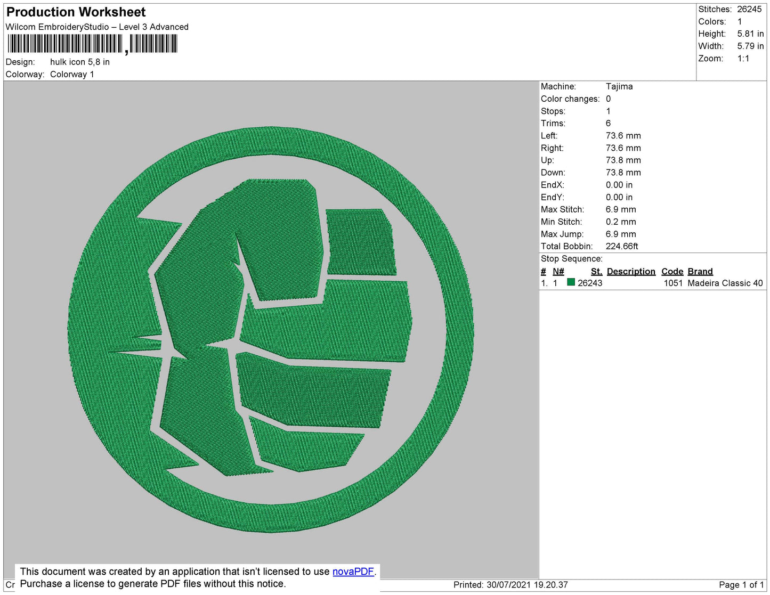Click the Total Bobbin value 224.66ft

coord(622,246)
